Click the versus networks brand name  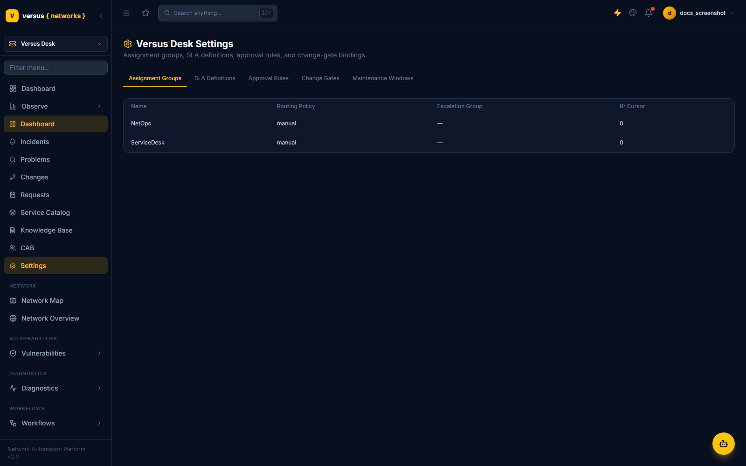(x=54, y=16)
